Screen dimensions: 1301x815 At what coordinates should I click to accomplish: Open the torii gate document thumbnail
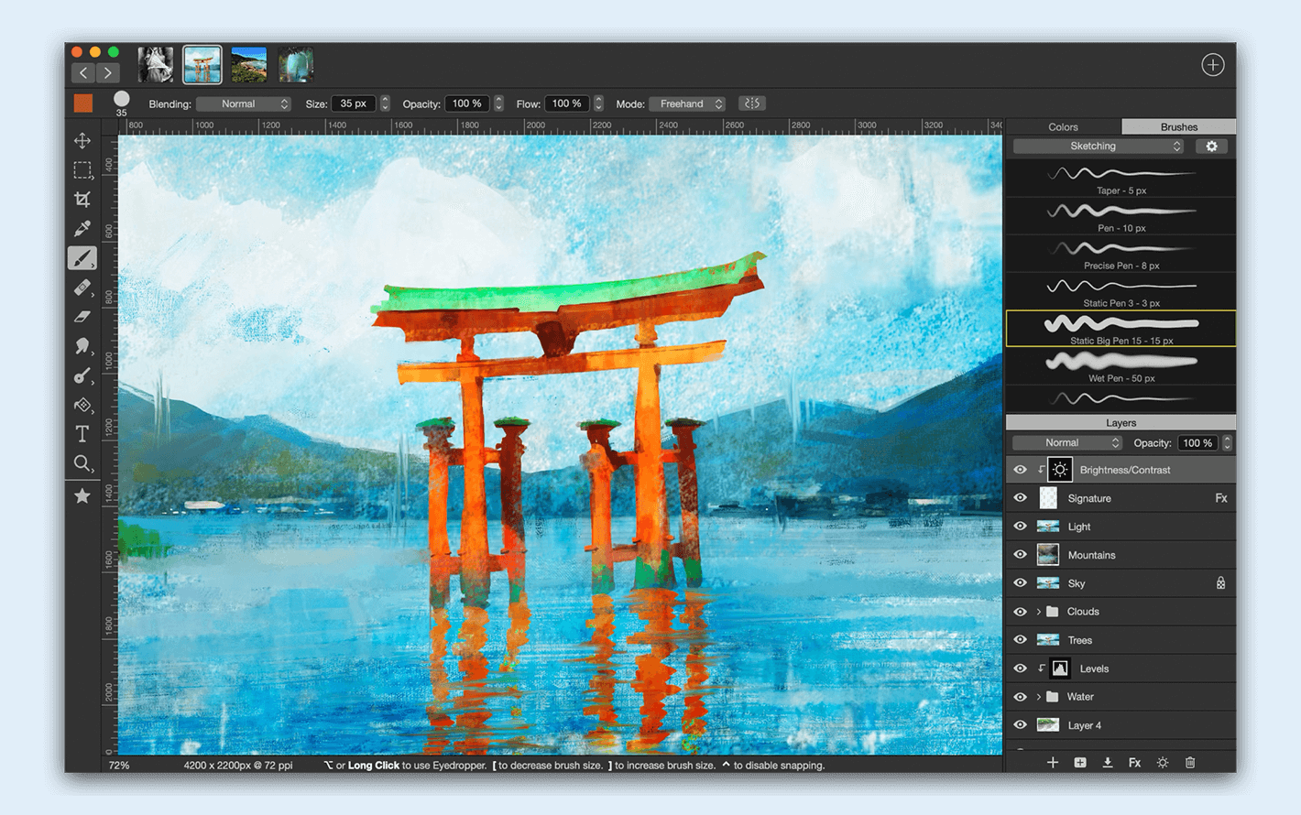[x=202, y=64]
